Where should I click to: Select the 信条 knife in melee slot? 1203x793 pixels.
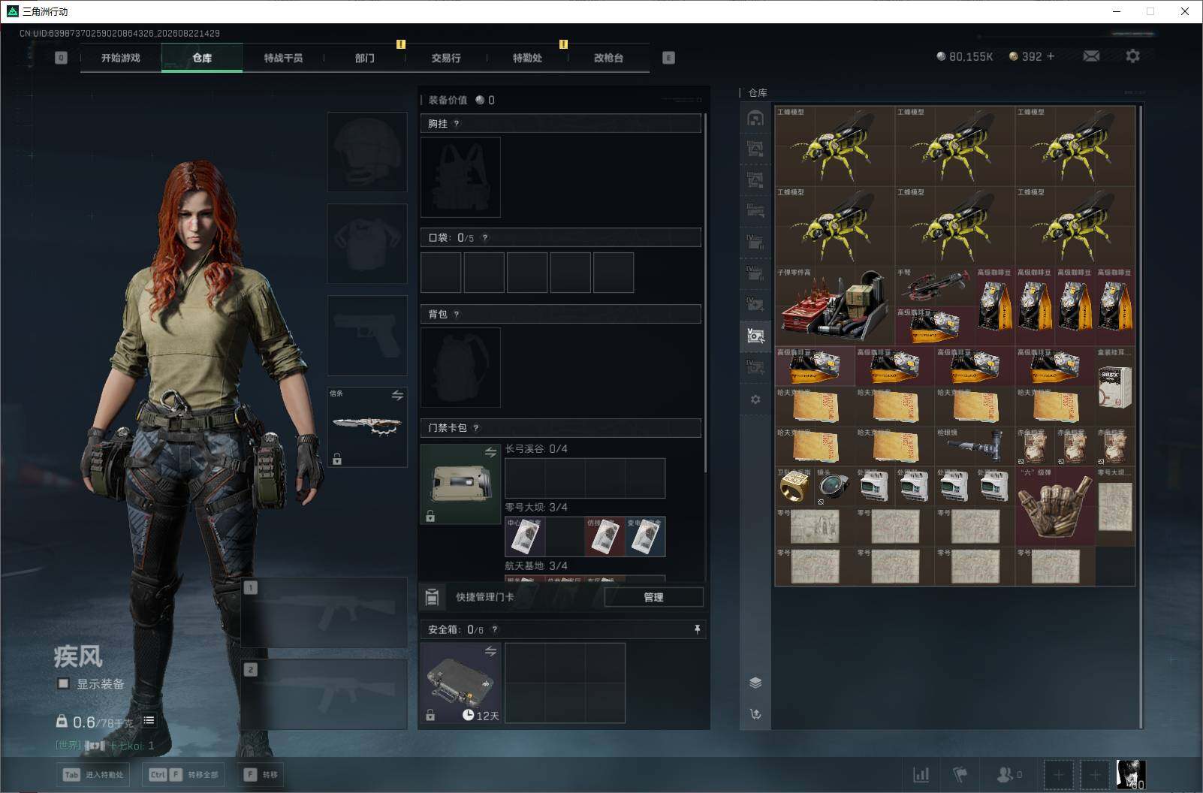[x=367, y=427]
